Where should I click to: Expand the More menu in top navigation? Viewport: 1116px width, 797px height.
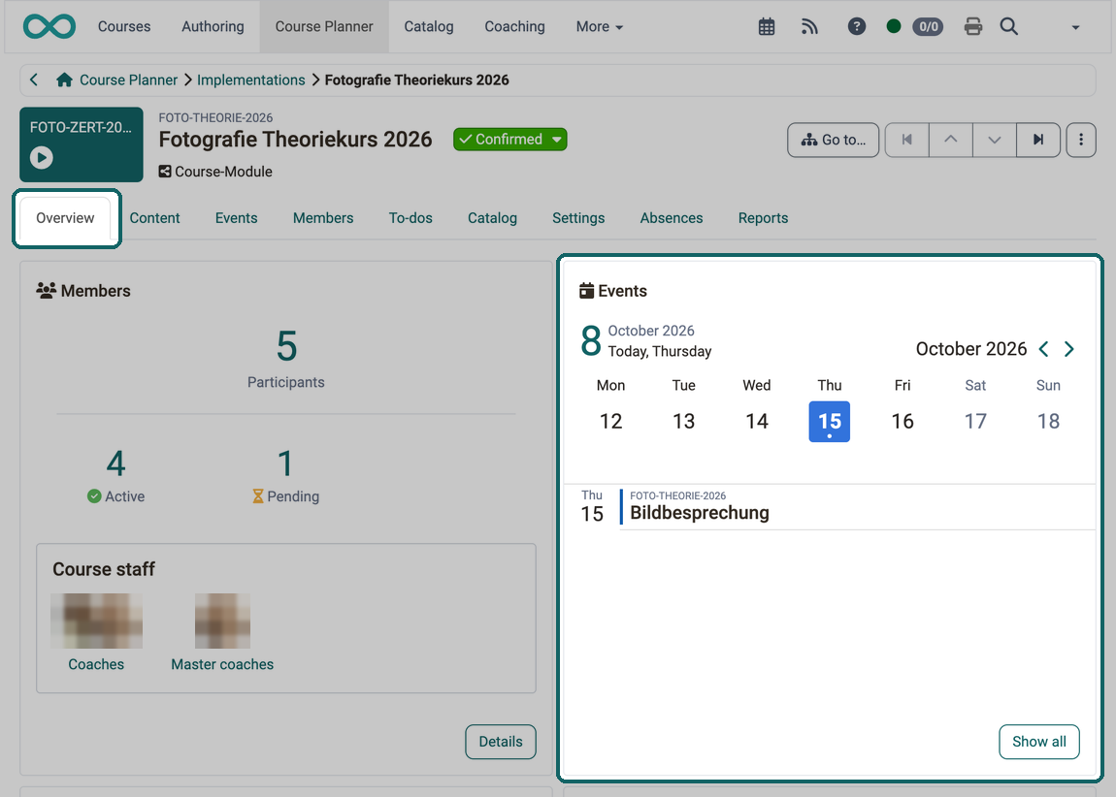point(600,26)
